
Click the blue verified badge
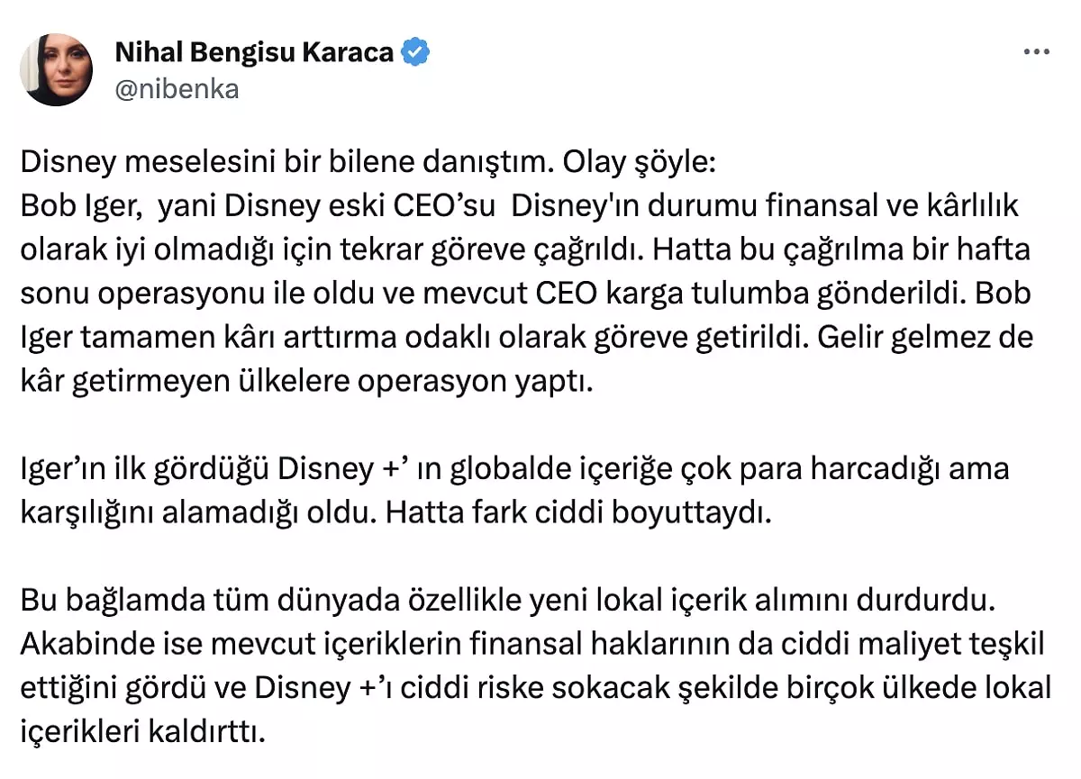click(x=415, y=52)
